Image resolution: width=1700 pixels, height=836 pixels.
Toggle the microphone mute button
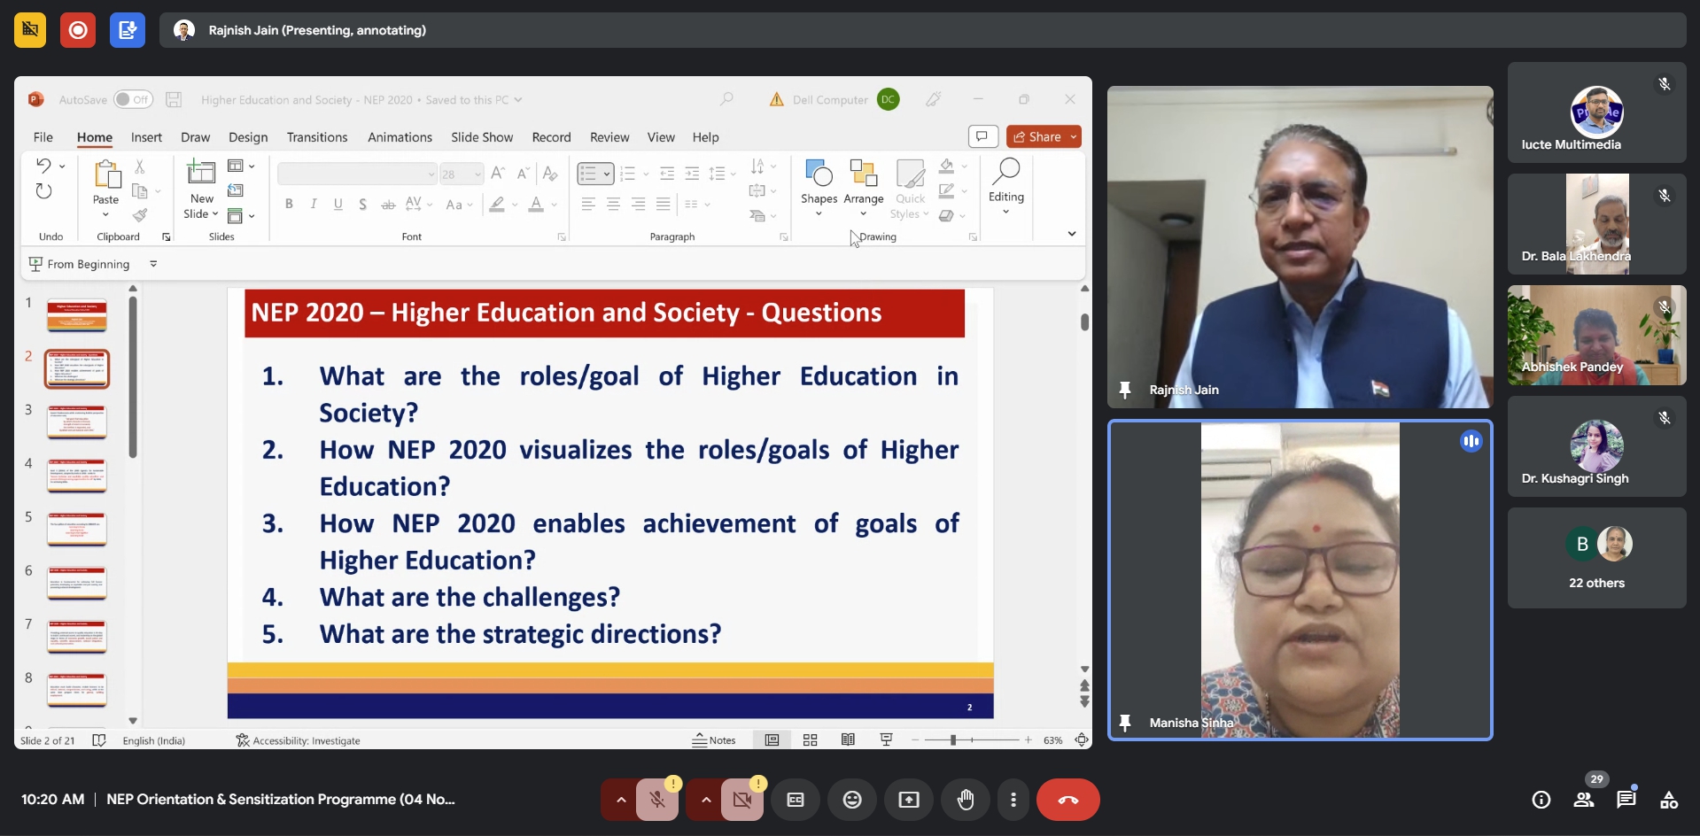(x=656, y=800)
